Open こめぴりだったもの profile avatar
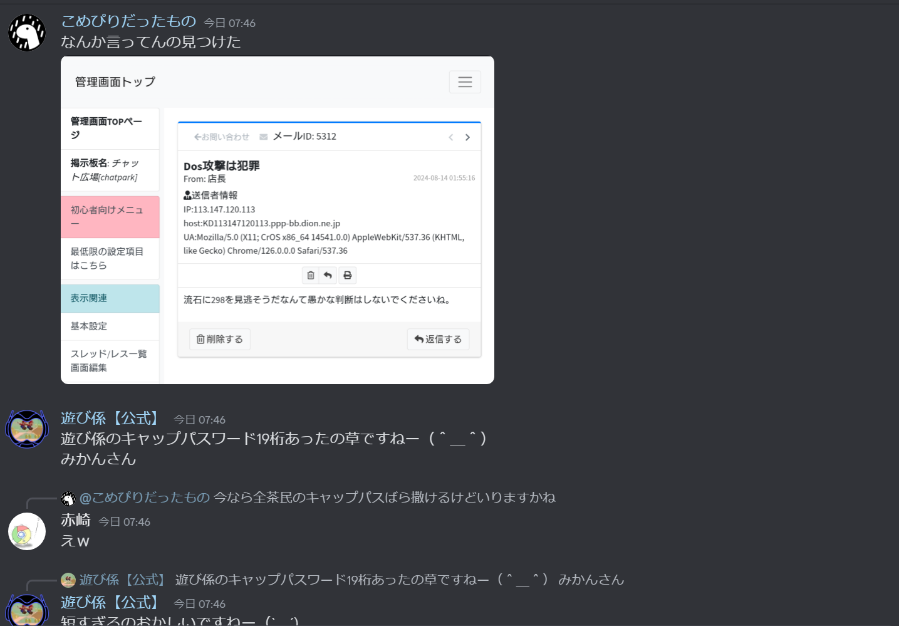The image size is (899, 626). (27, 32)
